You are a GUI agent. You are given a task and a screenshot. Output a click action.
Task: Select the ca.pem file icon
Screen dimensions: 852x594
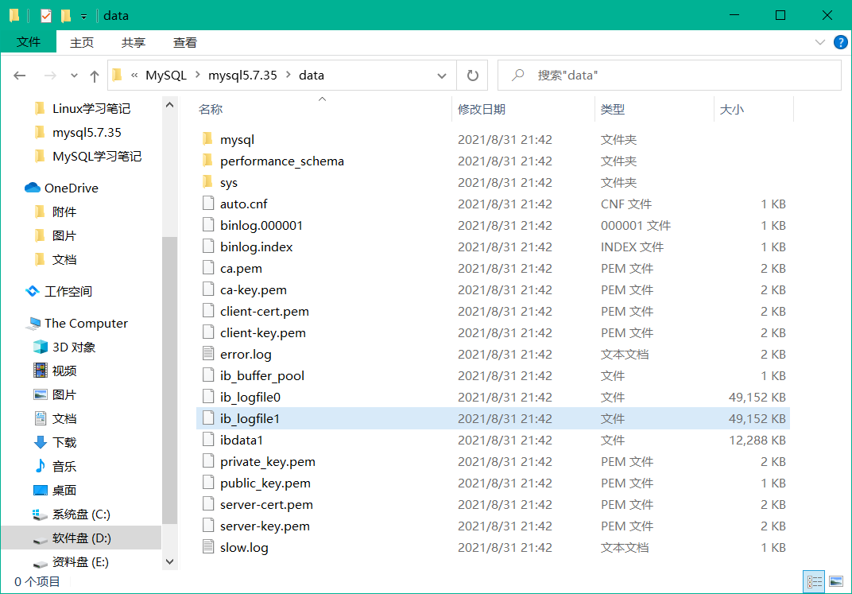tap(207, 268)
